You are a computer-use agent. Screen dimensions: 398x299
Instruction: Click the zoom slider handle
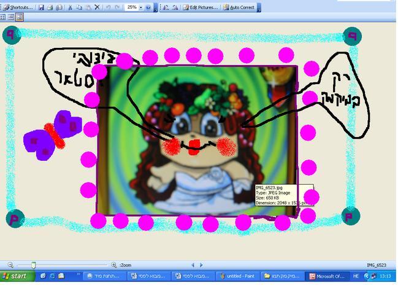pyautogui.click(x=33, y=265)
